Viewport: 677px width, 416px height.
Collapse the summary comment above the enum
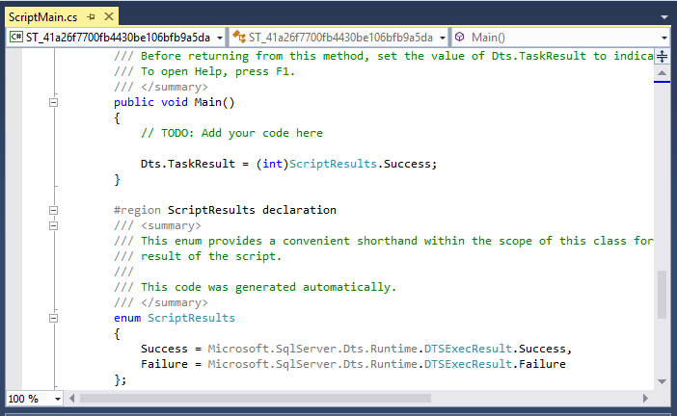[x=54, y=226]
